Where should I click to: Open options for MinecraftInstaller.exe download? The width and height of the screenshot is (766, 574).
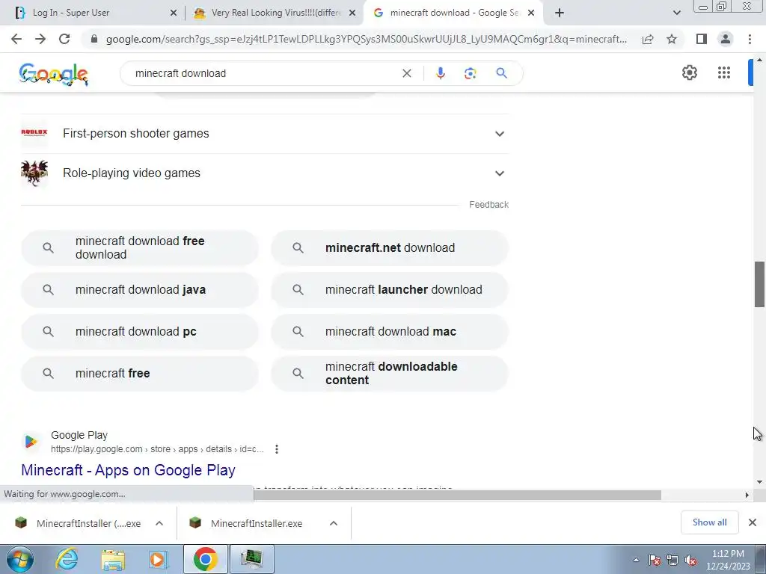334,523
